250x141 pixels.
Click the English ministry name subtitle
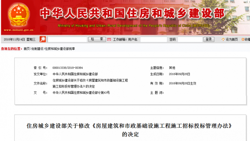click(133, 25)
